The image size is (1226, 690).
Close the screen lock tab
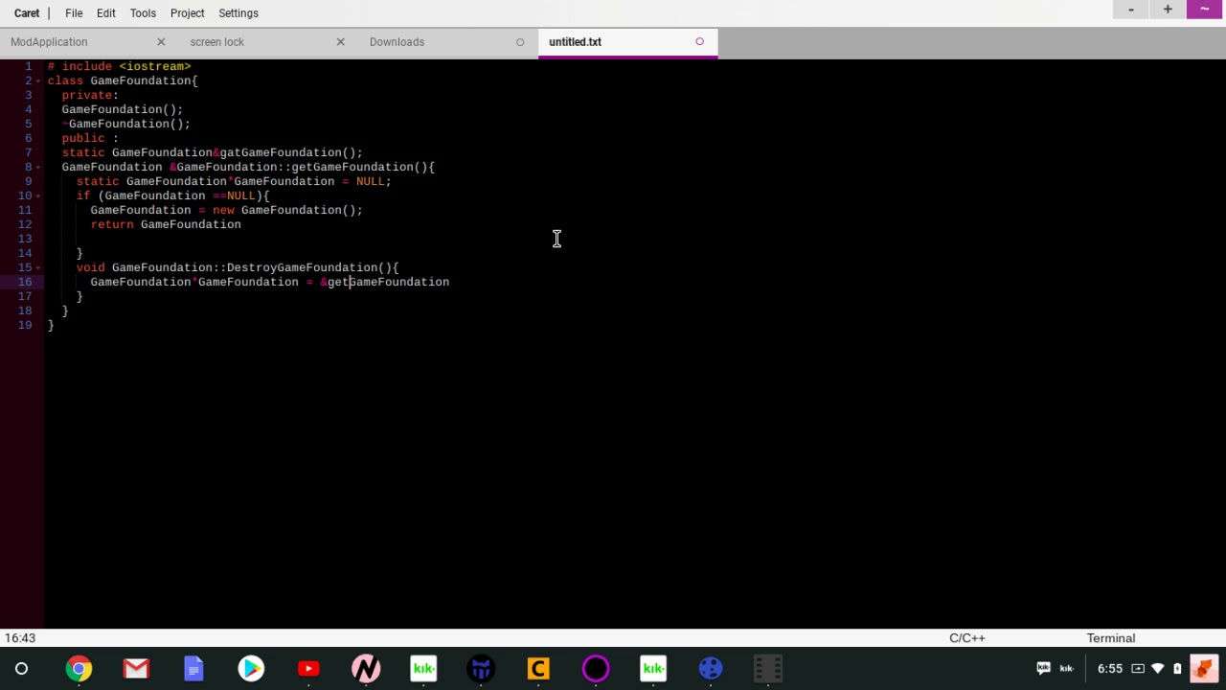coord(340,42)
